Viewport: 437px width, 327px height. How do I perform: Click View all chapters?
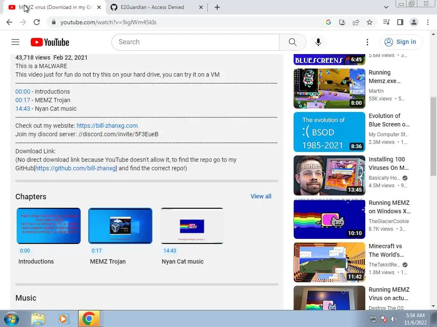(261, 196)
